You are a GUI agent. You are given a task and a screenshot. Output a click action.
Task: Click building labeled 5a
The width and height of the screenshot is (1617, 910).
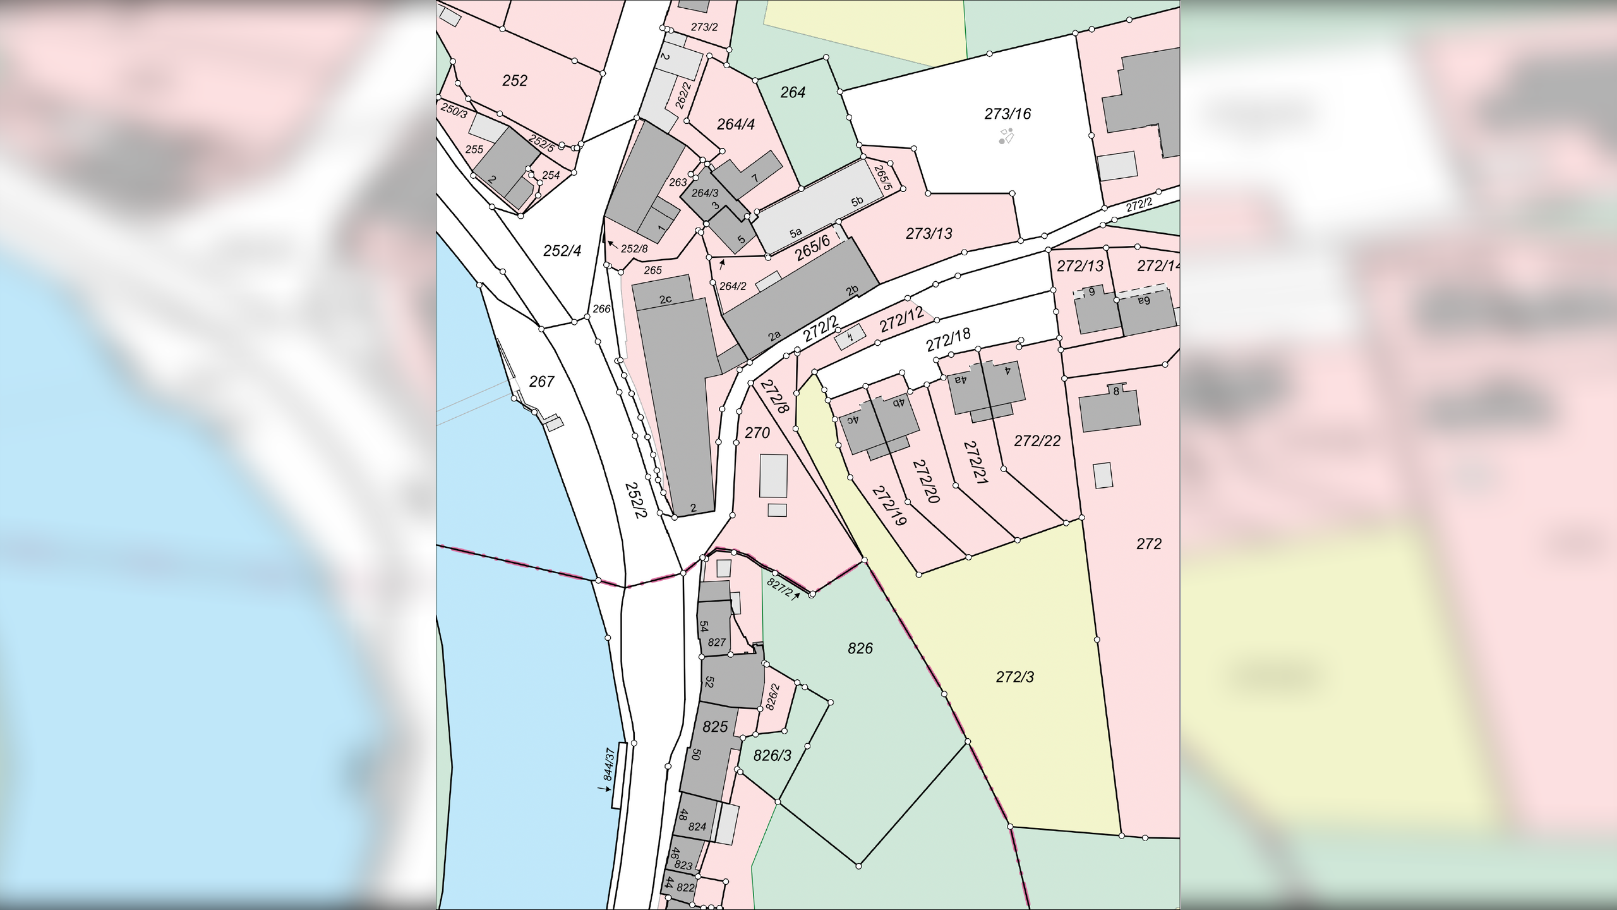[x=795, y=233]
